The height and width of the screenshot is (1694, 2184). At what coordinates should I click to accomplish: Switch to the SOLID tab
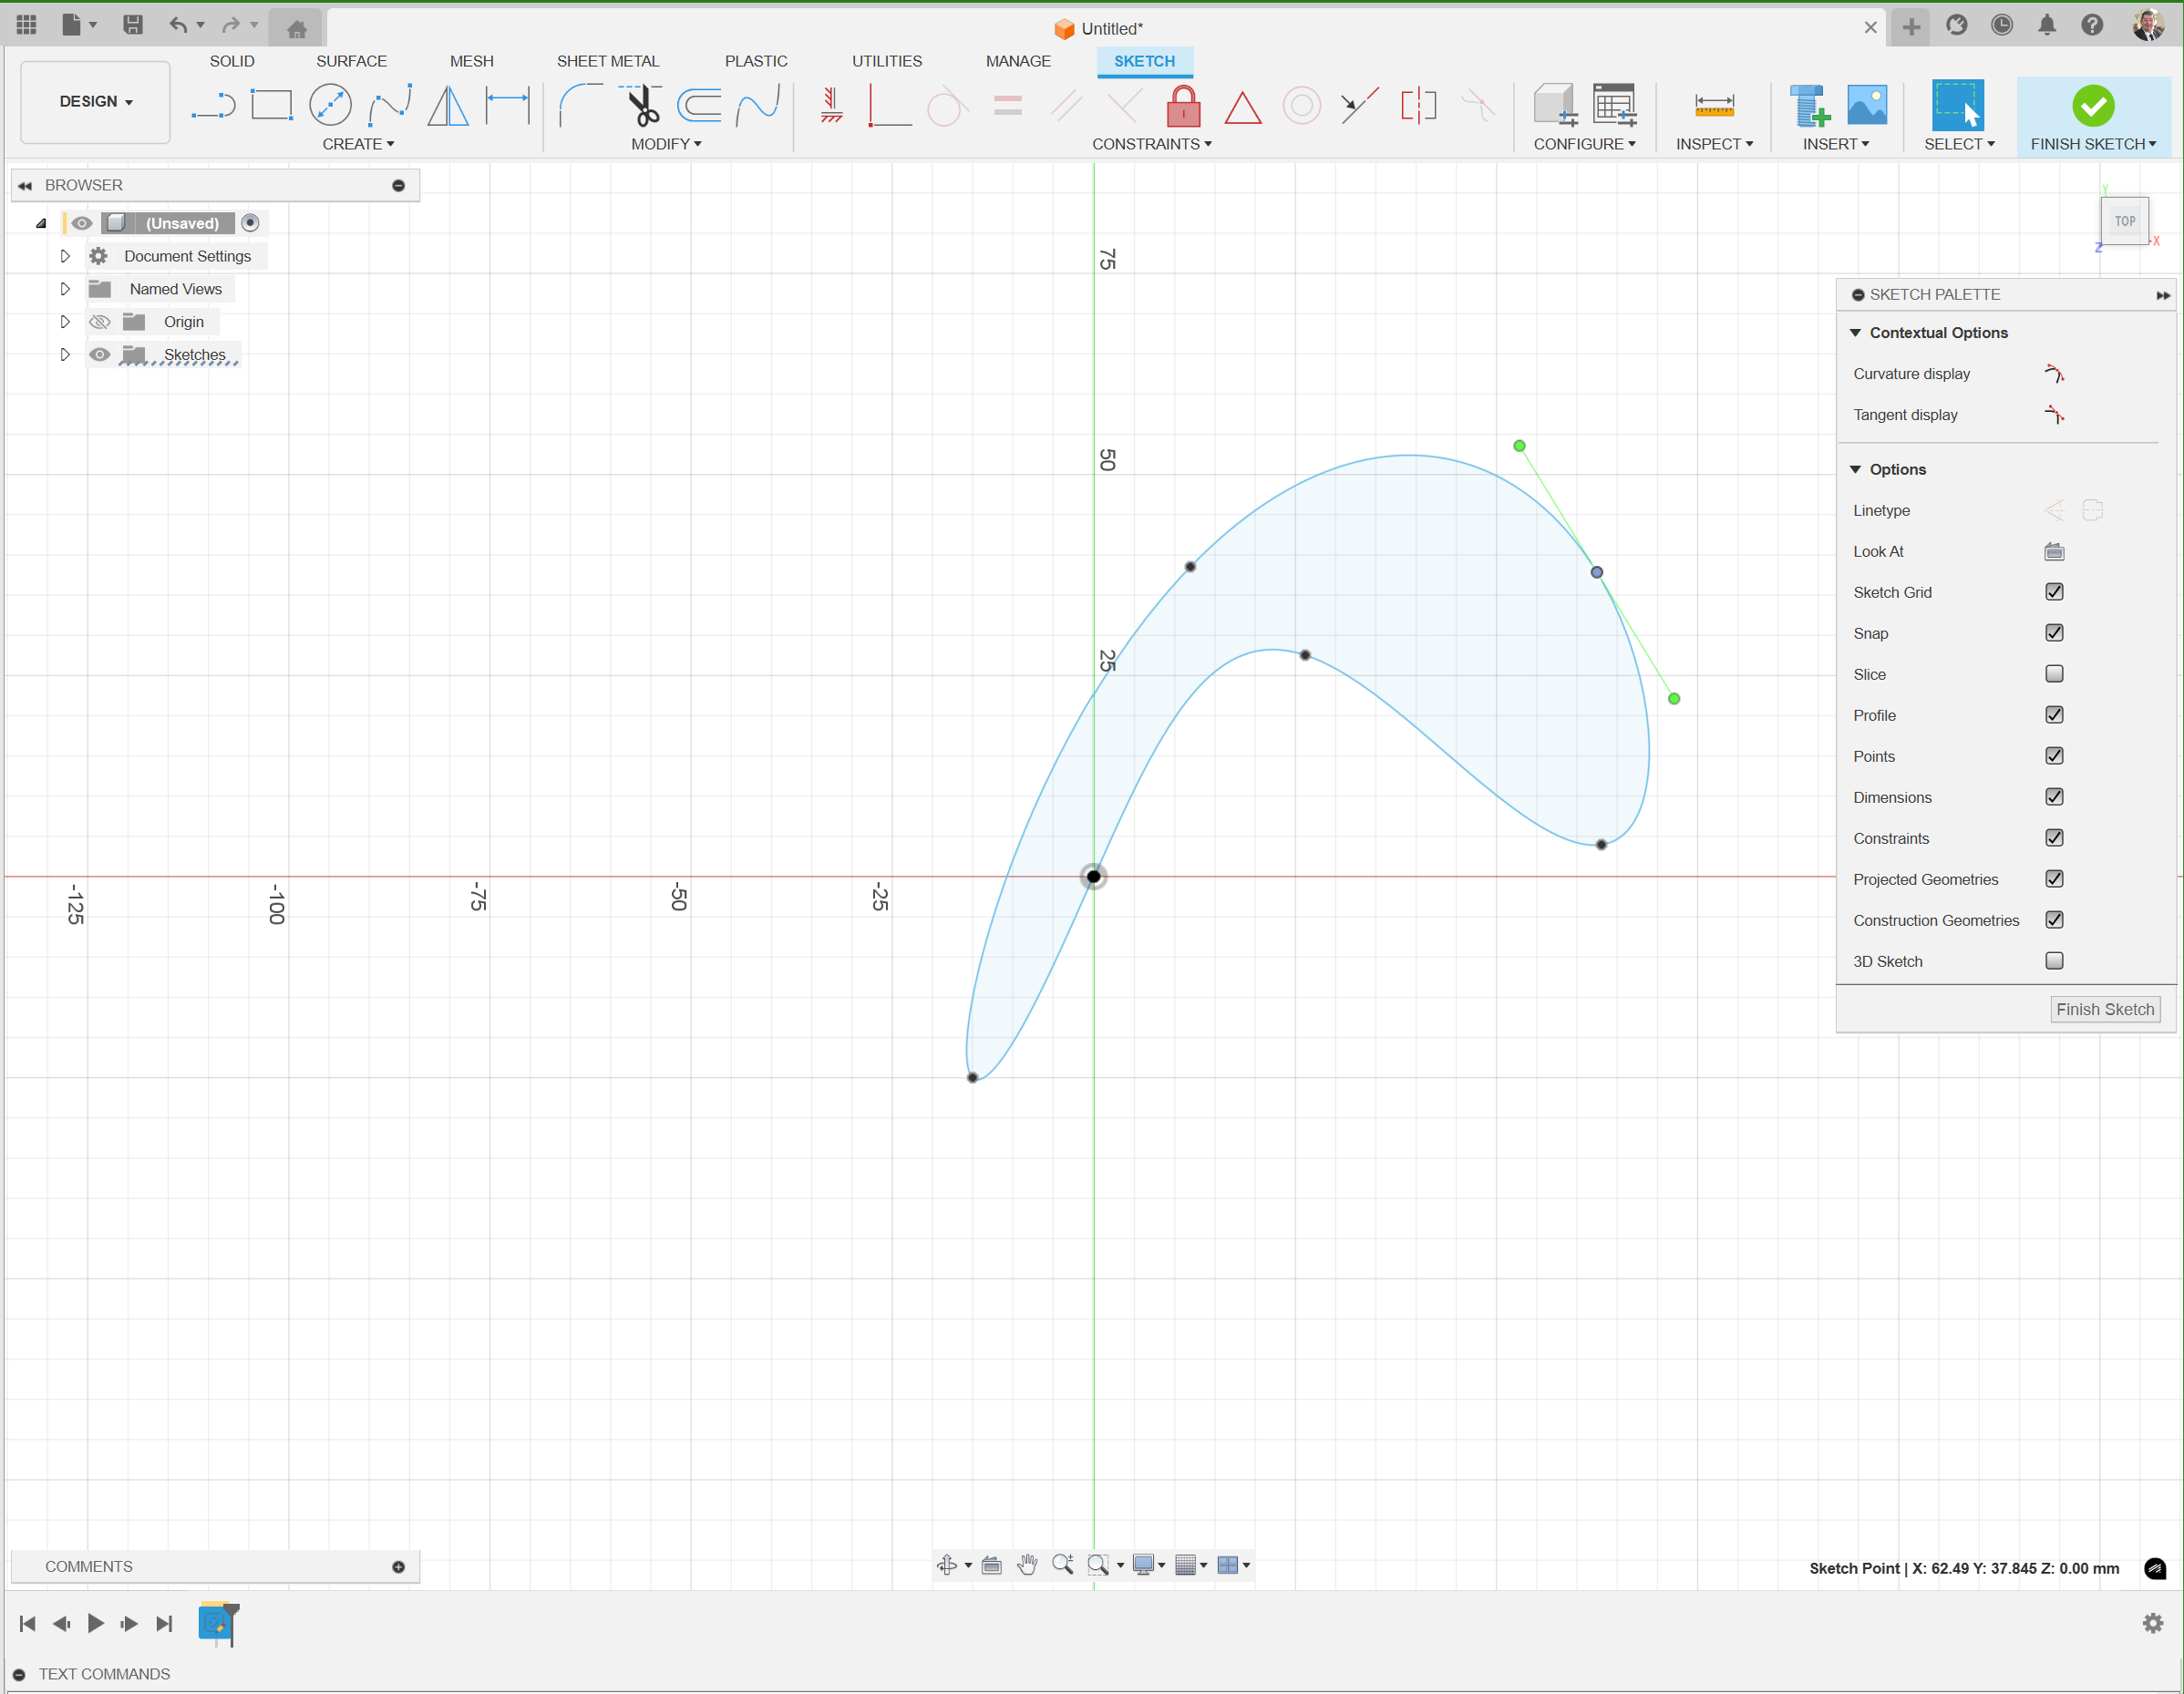point(232,61)
